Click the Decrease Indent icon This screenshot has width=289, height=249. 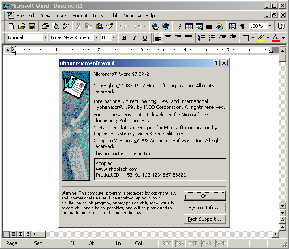pos(222,38)
